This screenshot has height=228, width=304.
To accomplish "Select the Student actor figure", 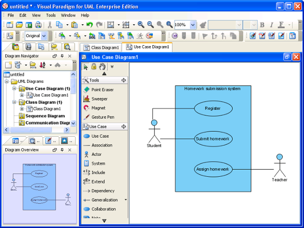I will (154, 133).
